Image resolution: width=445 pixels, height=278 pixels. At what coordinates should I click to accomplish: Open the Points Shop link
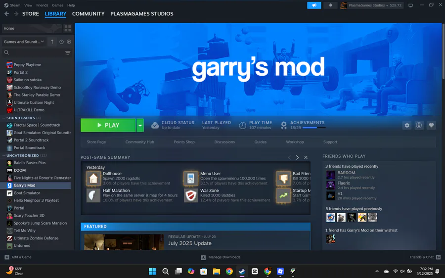point(184,142)
